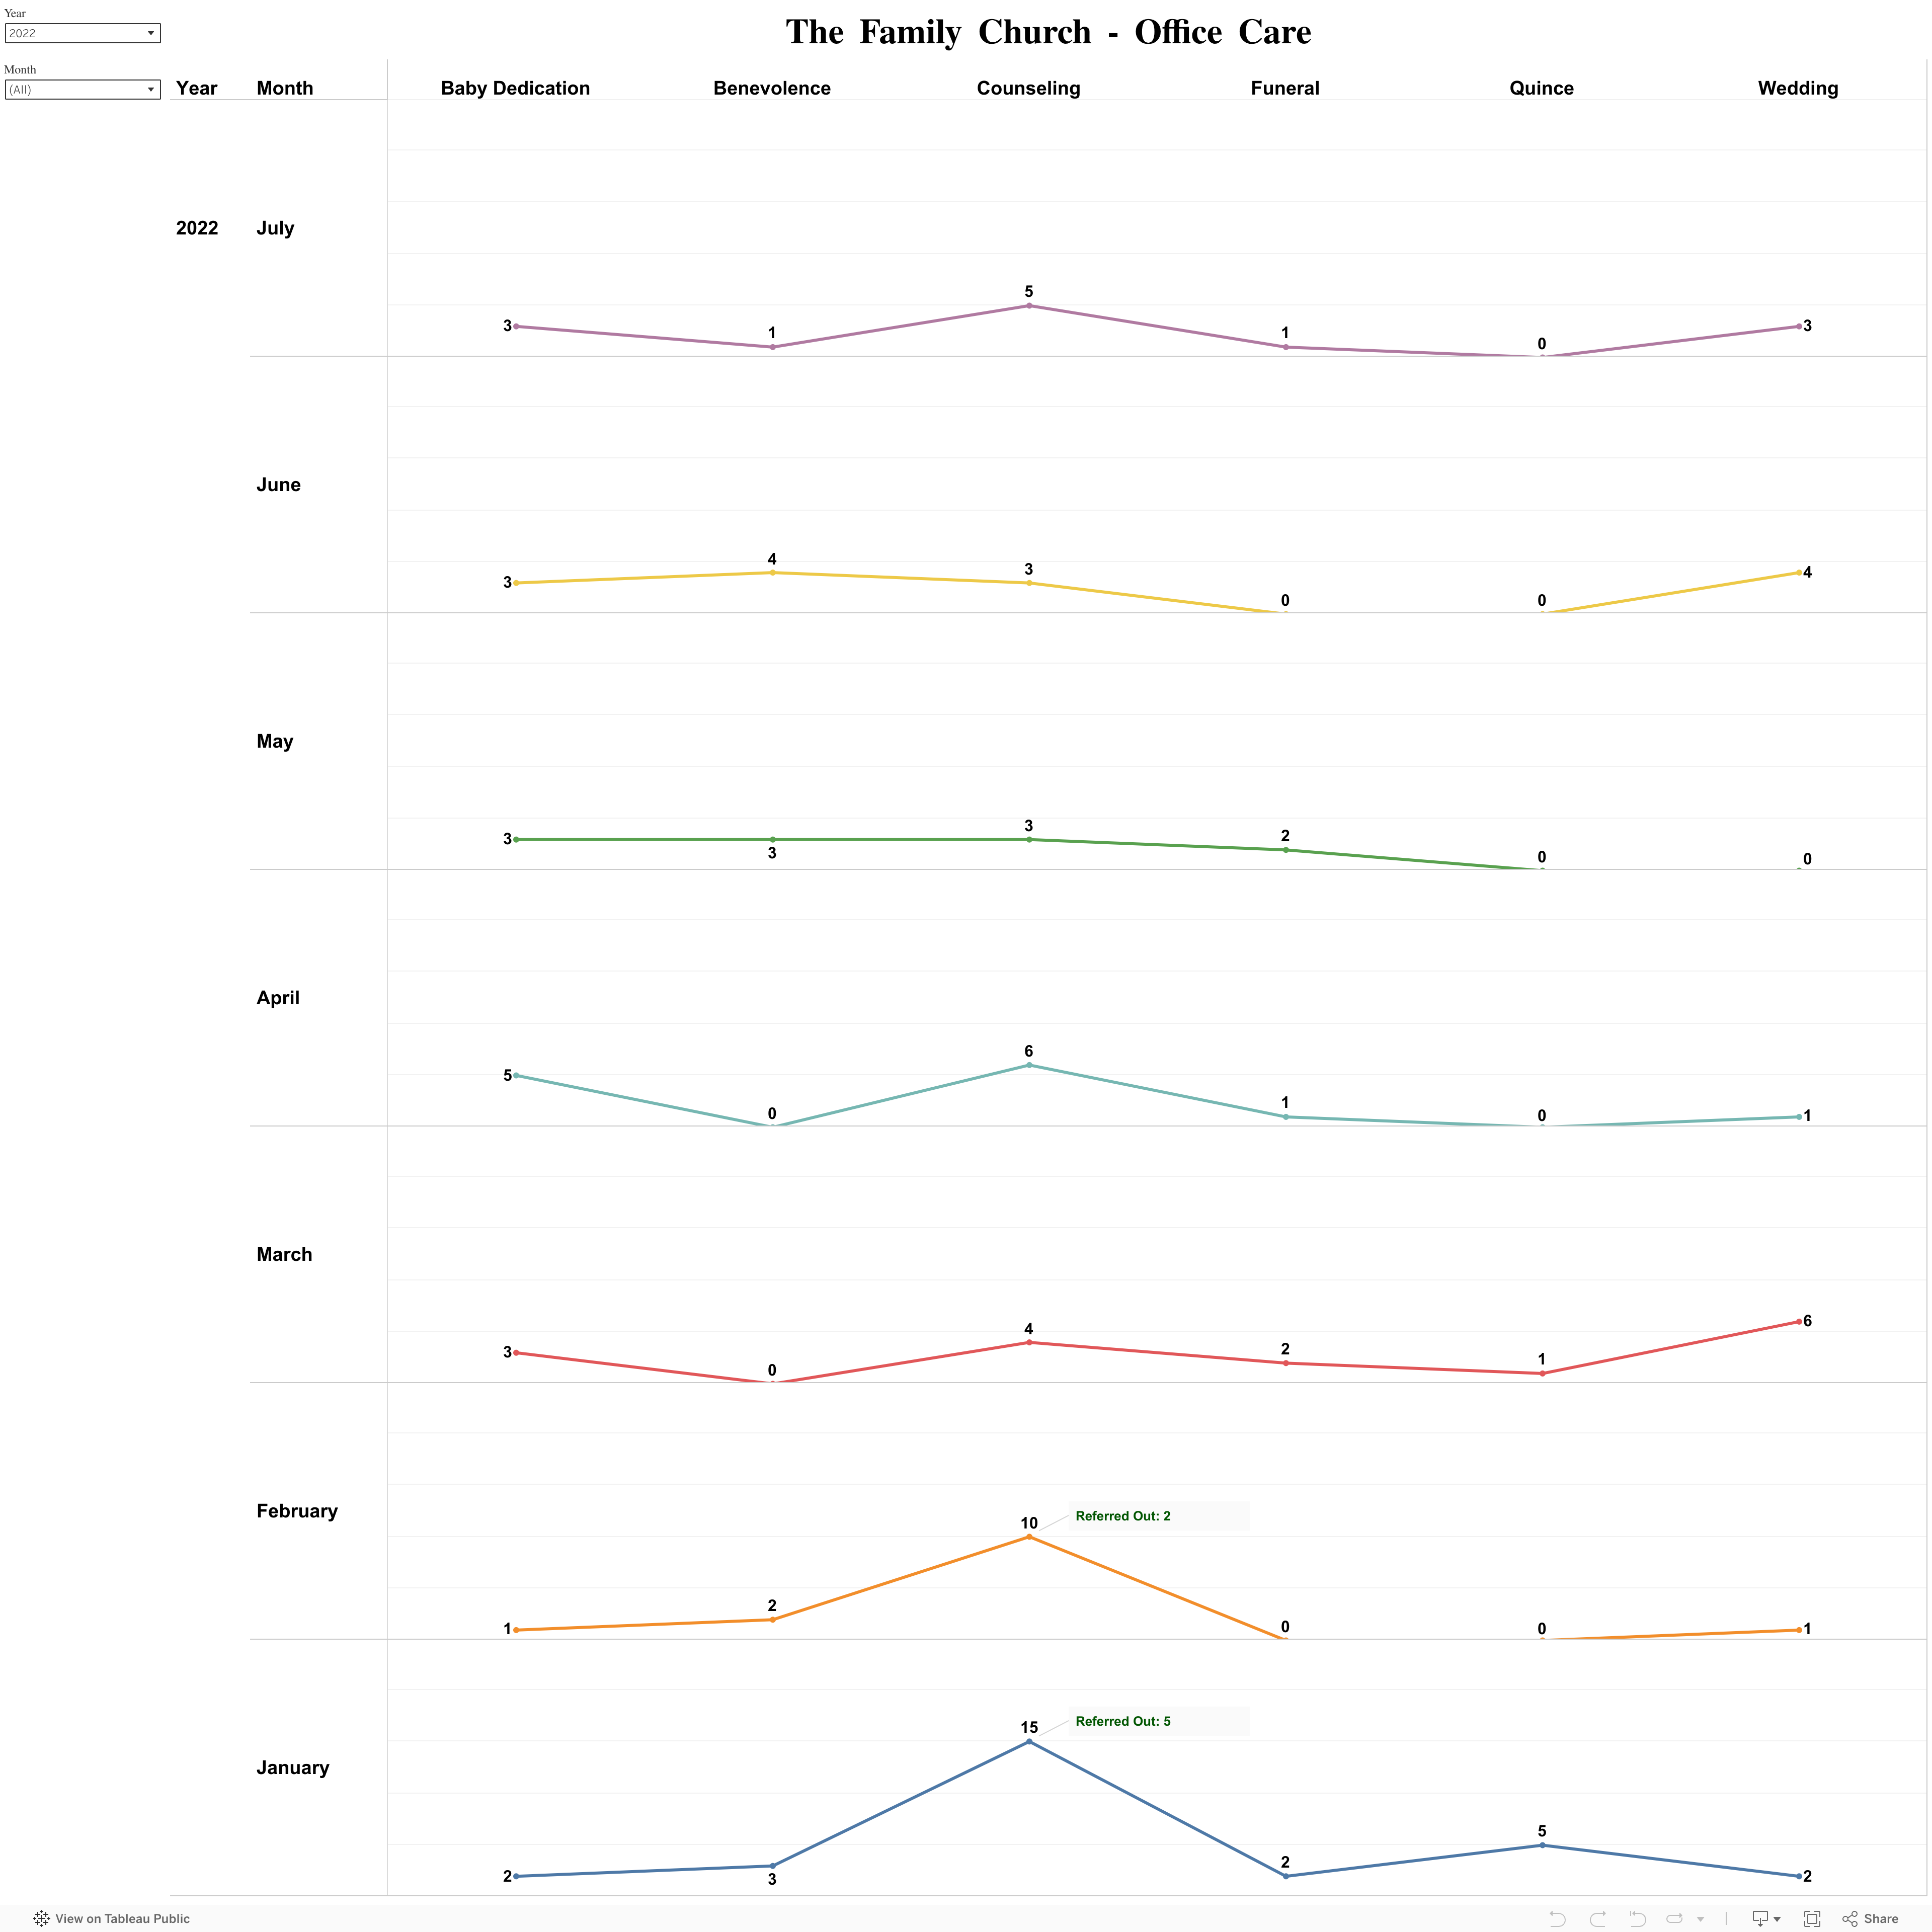Click the Download icon in the toolbar
Viewport: 1932px width, 1932px height.
[1760, 1918]
